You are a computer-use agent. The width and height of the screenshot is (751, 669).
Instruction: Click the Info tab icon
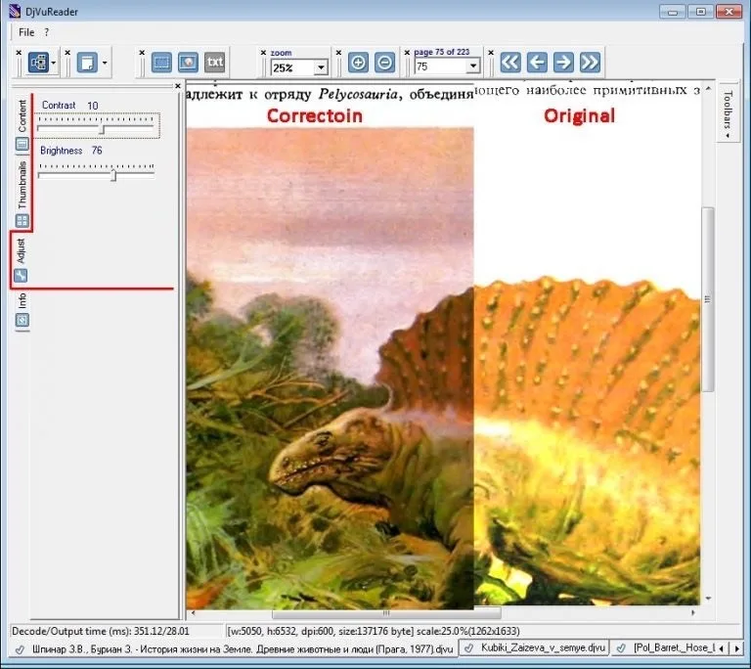pyautogui.click(x=22, y=320)
